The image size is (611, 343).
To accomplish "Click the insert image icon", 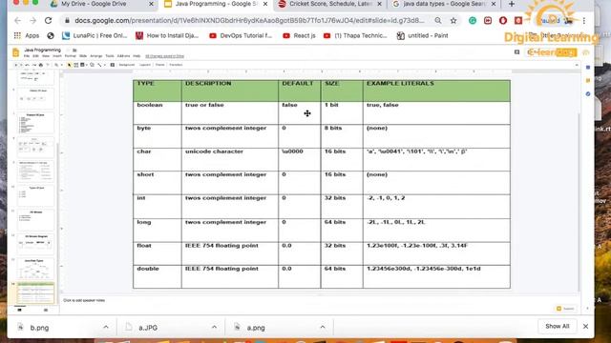I will click(x=82, y=65).
